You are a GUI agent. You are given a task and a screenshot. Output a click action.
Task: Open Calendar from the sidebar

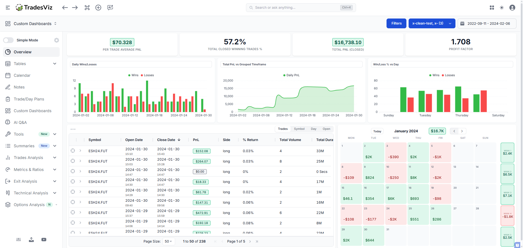click(22, 75)
